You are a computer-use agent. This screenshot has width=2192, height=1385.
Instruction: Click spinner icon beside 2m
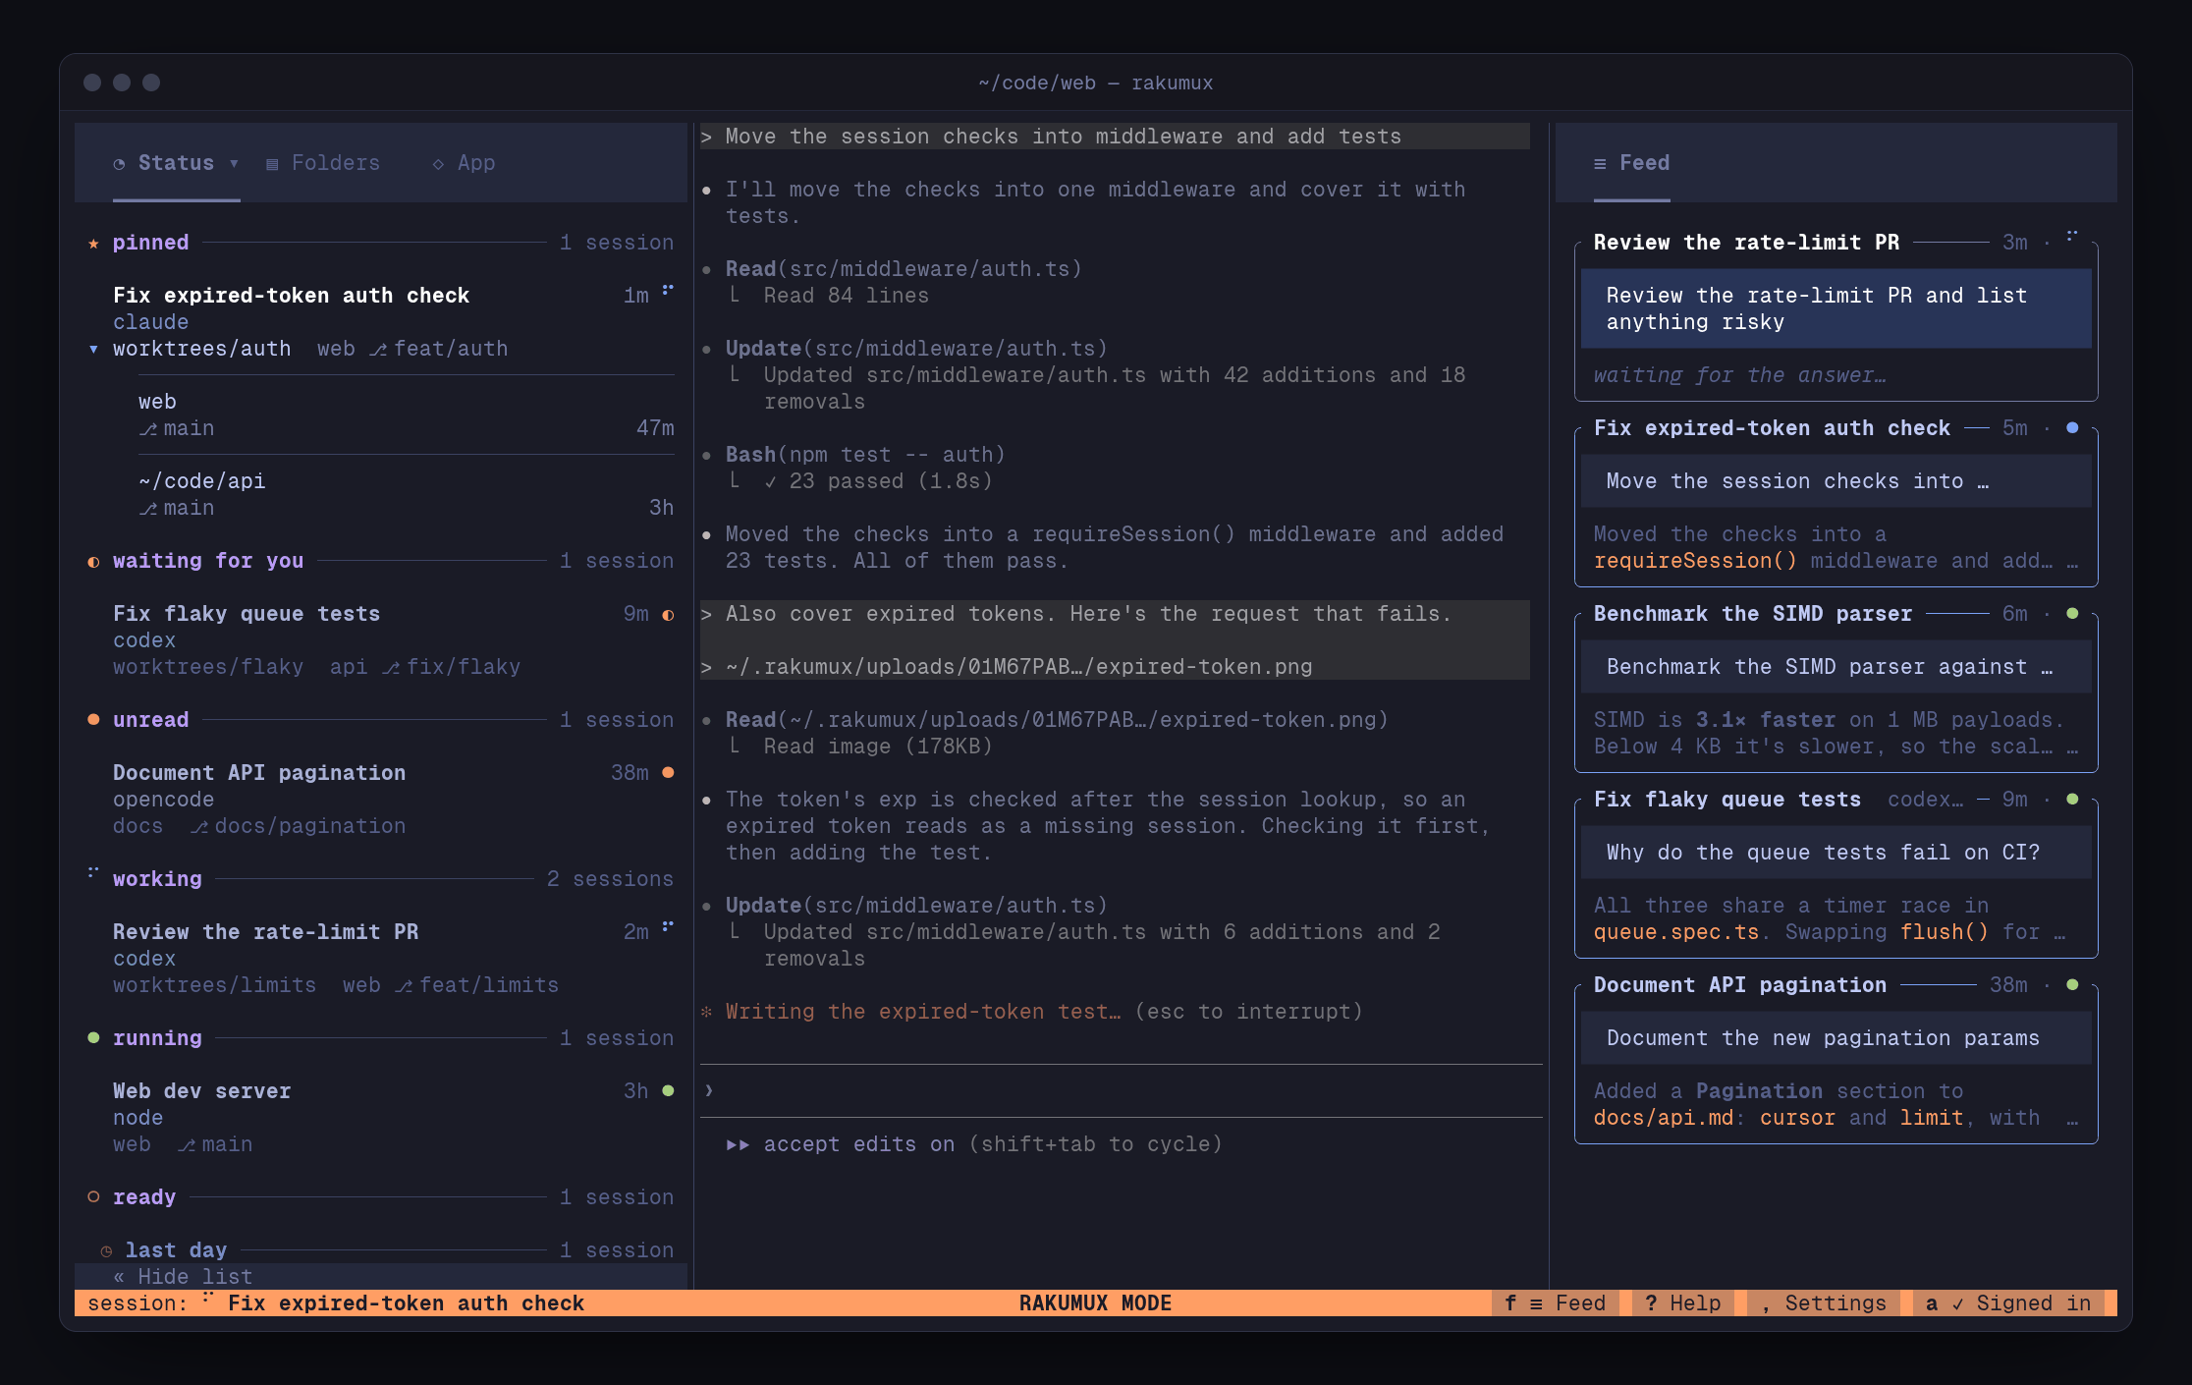click(668, 927)
